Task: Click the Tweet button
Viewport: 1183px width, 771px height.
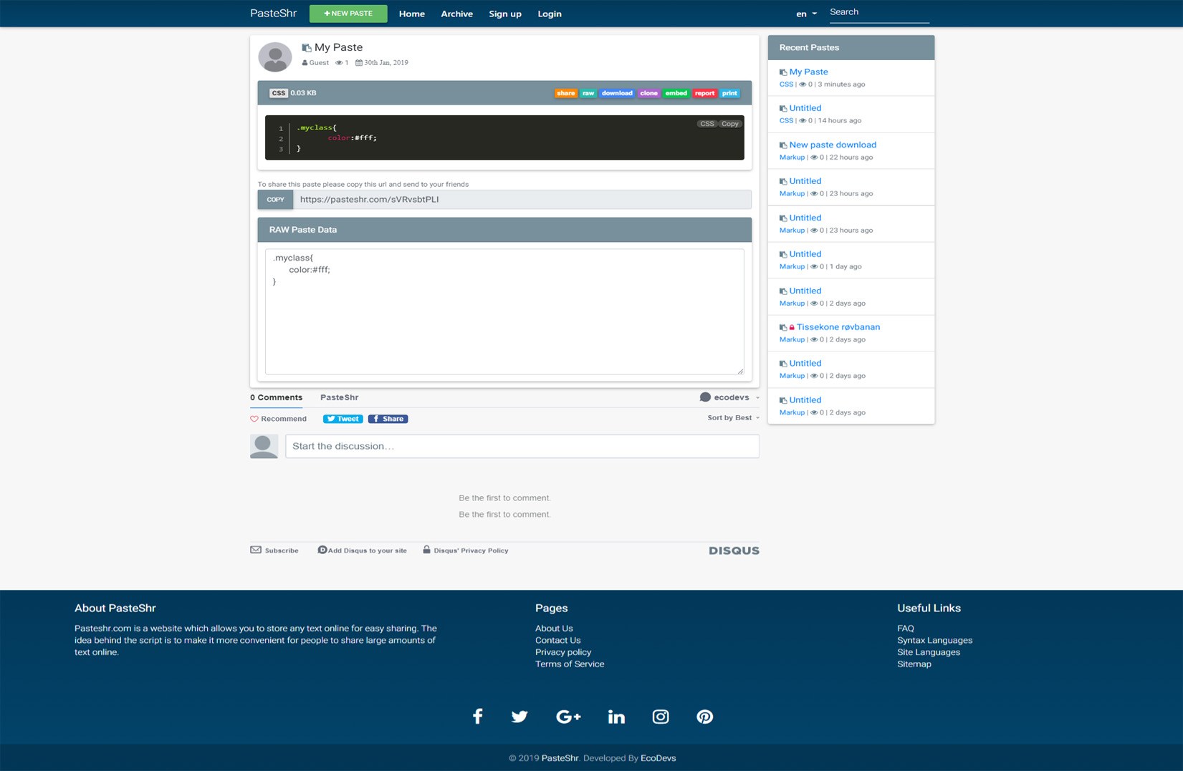Action: click(343, 419)
